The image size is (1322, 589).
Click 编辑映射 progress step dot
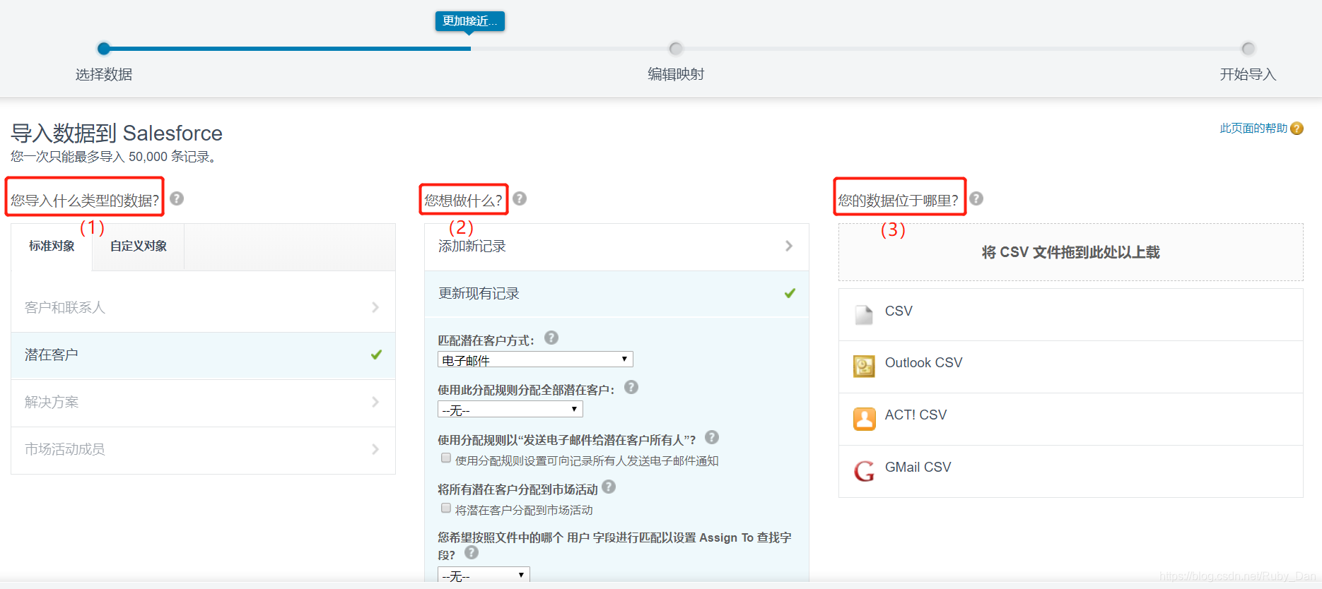tap(676, 49)
